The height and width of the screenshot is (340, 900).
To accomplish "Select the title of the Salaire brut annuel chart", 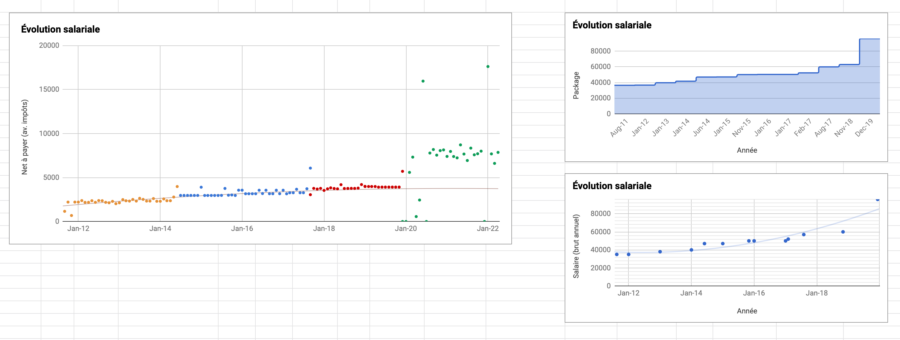I will [x=612, y=186].
